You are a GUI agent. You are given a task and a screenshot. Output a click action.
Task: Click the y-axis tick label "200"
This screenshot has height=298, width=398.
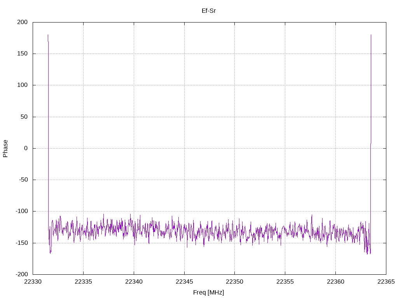pos(22,22)
